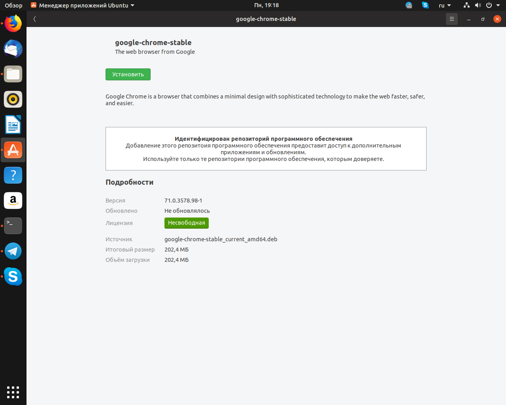Expand the ru keyboard layout dropdown
506x405 pixels.
pos(445,5)
